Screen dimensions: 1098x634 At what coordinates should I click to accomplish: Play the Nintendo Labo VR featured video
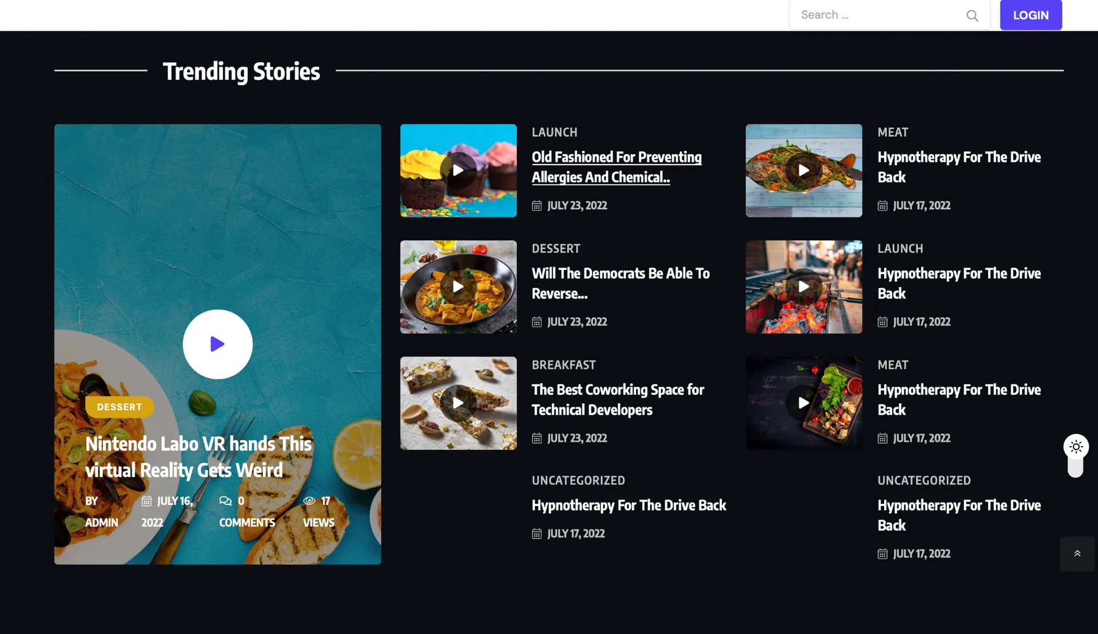tap(217, 344)
